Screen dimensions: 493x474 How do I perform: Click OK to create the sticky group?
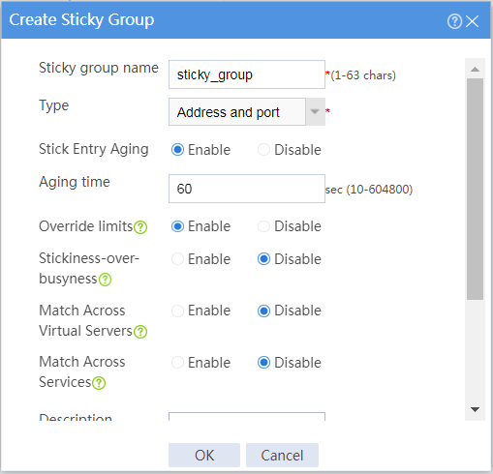[x=204, y=455]
